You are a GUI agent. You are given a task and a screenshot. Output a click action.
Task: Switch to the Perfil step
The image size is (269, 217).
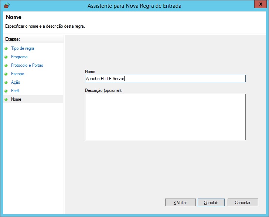15,91
